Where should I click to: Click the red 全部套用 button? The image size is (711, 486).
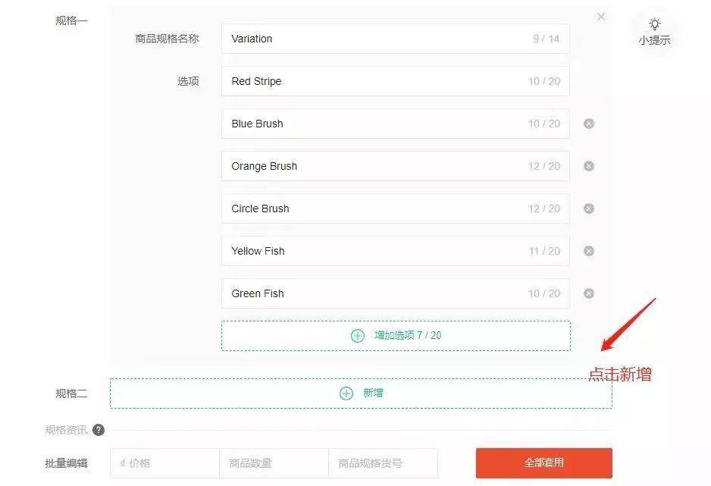point(543,463)
